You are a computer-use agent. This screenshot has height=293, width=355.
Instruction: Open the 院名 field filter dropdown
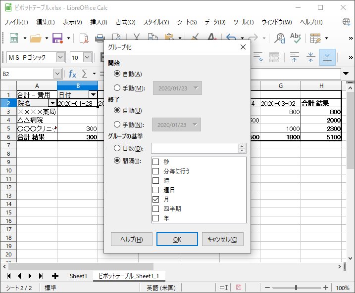52,103
